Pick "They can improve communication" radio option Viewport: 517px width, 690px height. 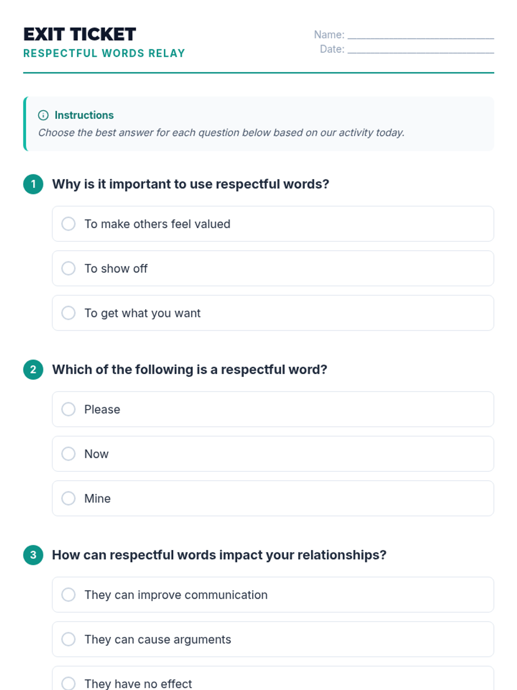tap(69, 595)
